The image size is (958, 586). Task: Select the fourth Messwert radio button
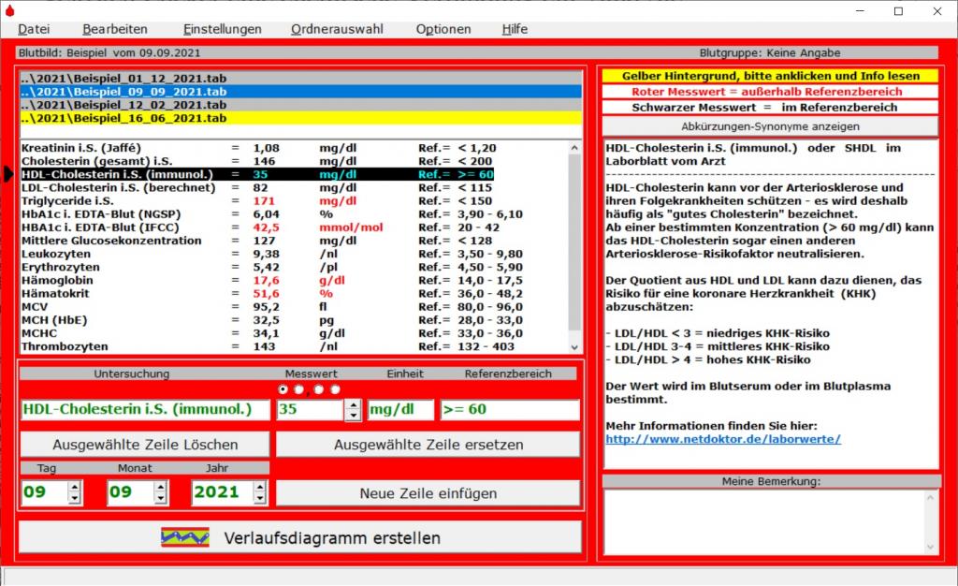coord(335,388)
